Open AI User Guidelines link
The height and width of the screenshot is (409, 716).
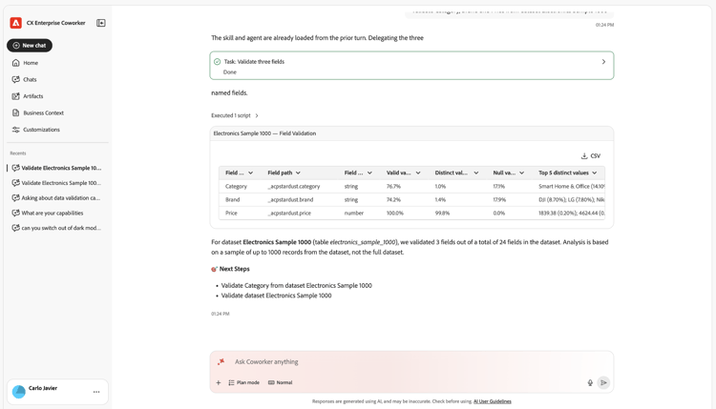pyautogui.click(x=493, y=401)
